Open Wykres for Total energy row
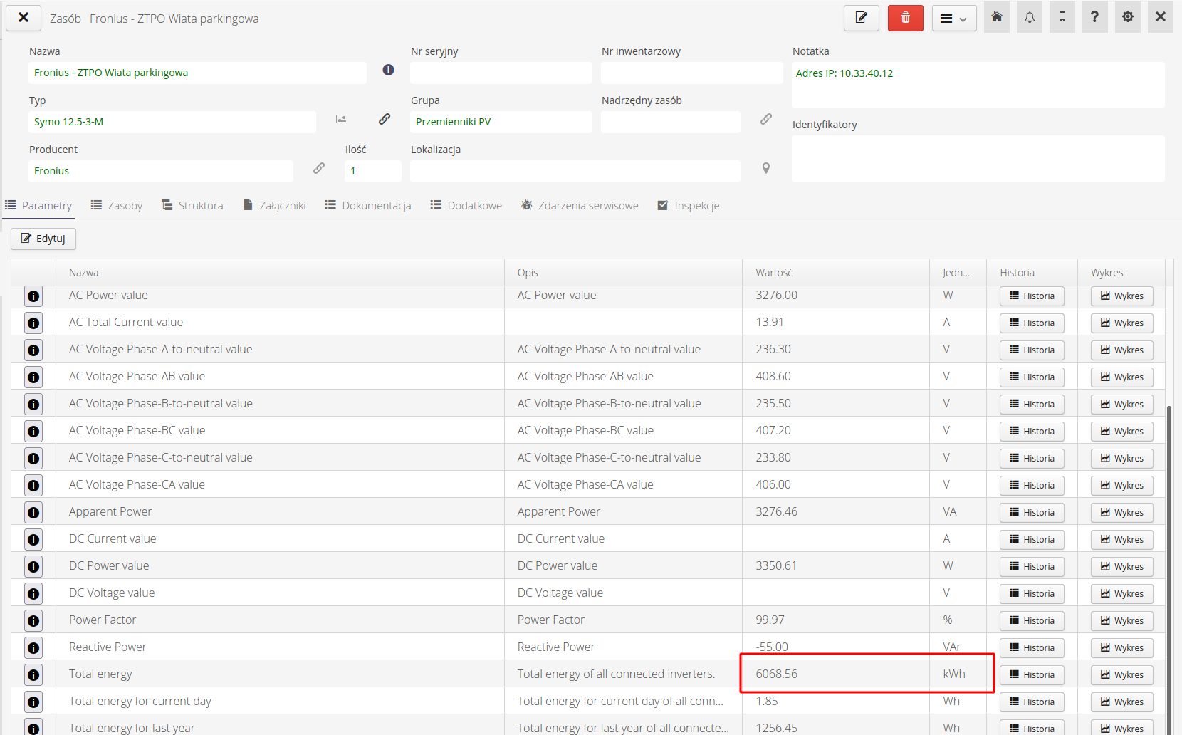The image size is (1182, 735). click(1121, 675)
